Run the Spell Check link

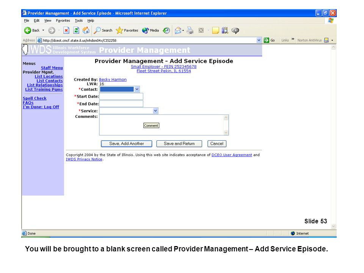tap(35, 99)
